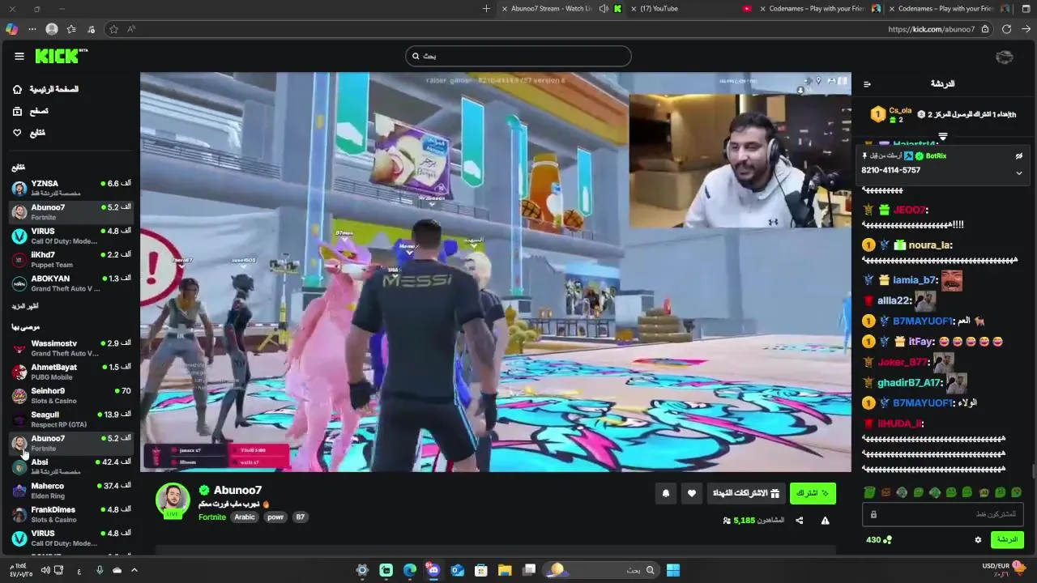This screenshot has height=583, width=1037.
Task: Expand the show more channels link
Action: coord(25,306)
